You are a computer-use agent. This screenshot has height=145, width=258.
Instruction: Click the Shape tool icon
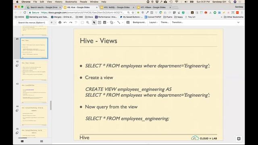(x=111, y=23)
